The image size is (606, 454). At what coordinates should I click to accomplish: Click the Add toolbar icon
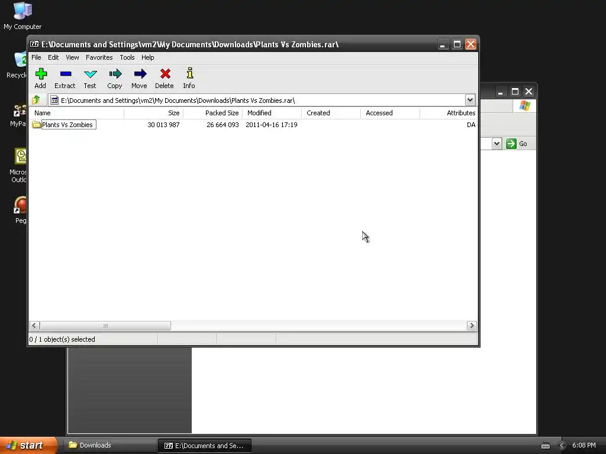tap(41, 74)
